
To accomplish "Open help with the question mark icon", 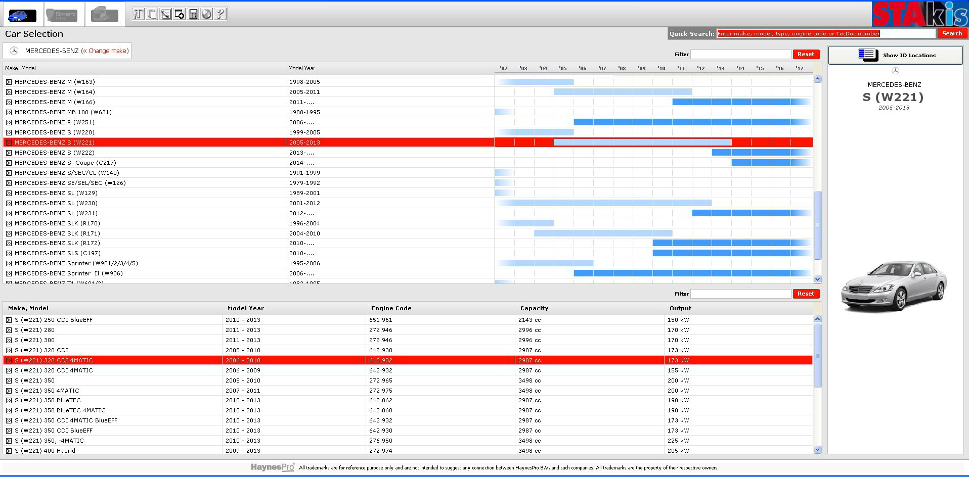I will click(220, 14).
